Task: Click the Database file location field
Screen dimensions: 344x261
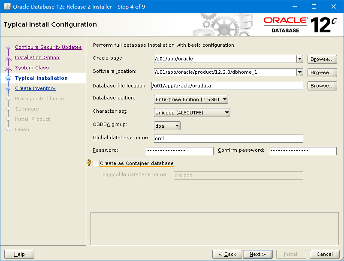Action: [227, 86]
